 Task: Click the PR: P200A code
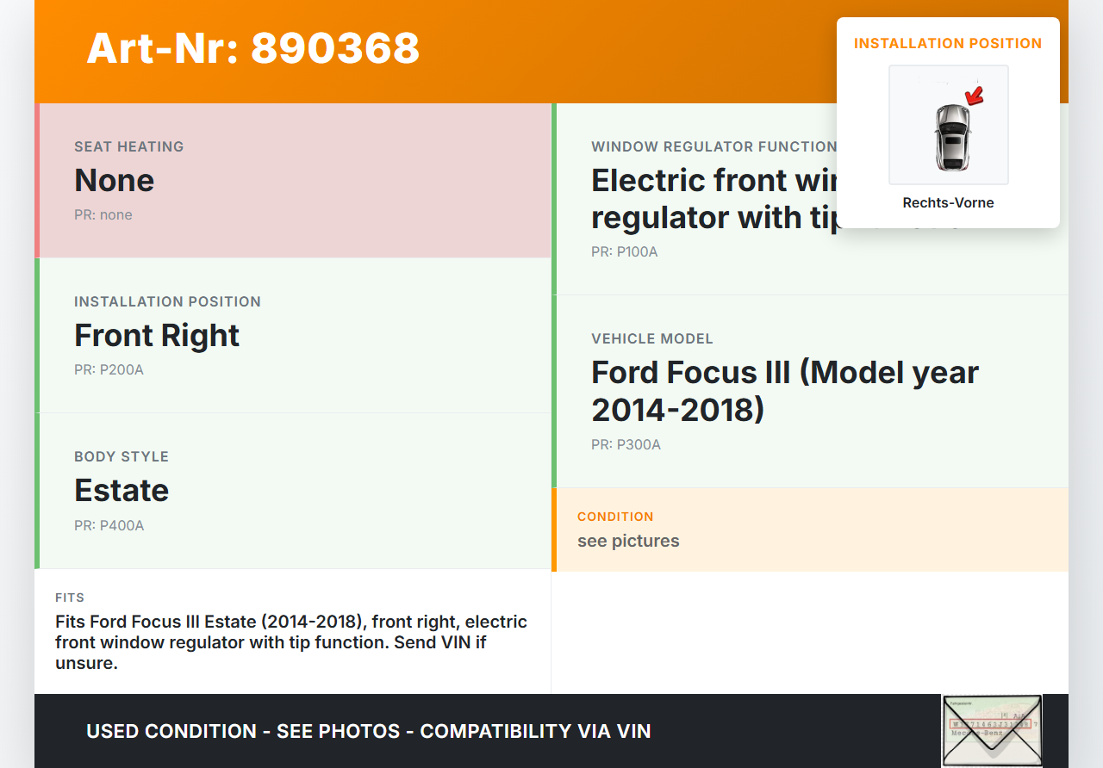tap(109, 370)
